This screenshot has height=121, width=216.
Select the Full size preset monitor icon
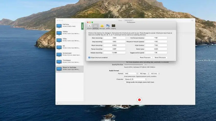59,26
